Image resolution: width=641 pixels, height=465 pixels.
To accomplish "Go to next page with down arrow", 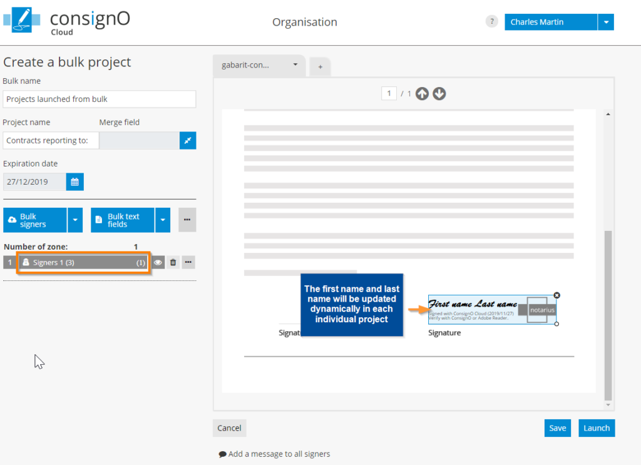I will pyautogui.click(x=439, y=94).
